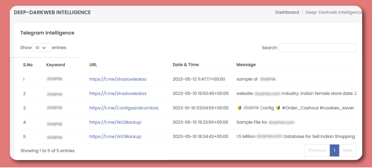Click the #Order_Cashout config message
The height and width of the screenshot is (168, 372).
(x=296, y=108)
